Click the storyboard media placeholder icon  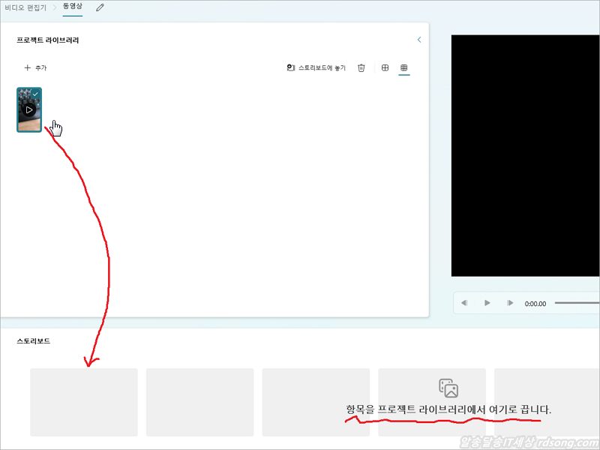point(448,388)
